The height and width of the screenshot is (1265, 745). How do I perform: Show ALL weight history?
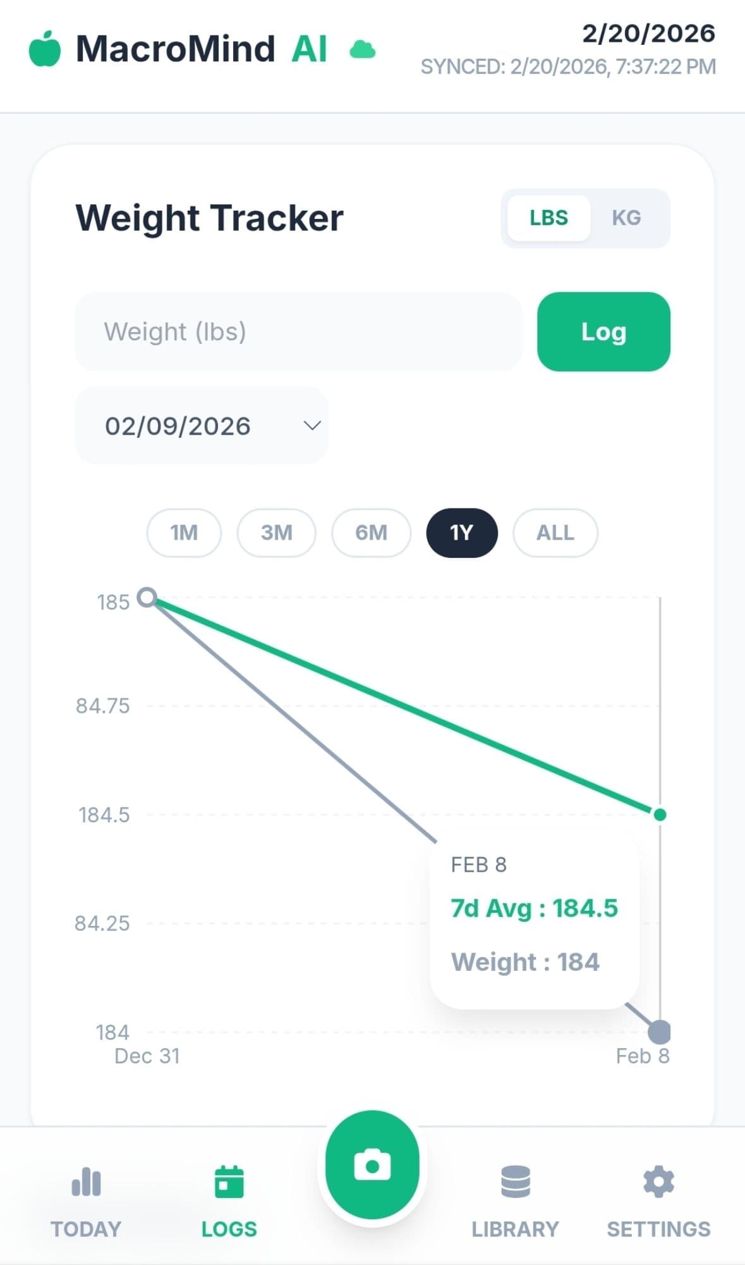click(x=555, y=533)
